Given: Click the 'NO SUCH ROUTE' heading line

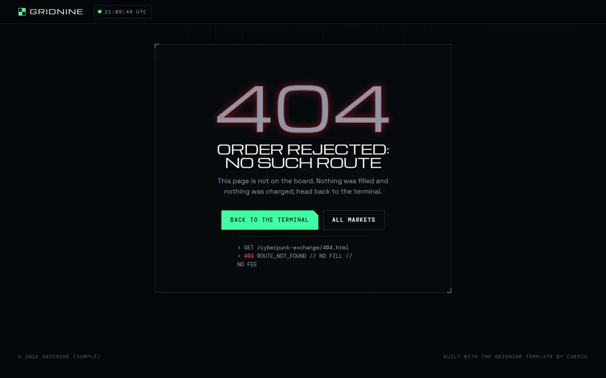Looking at the screenshot, I should click(x=303, y=163).
